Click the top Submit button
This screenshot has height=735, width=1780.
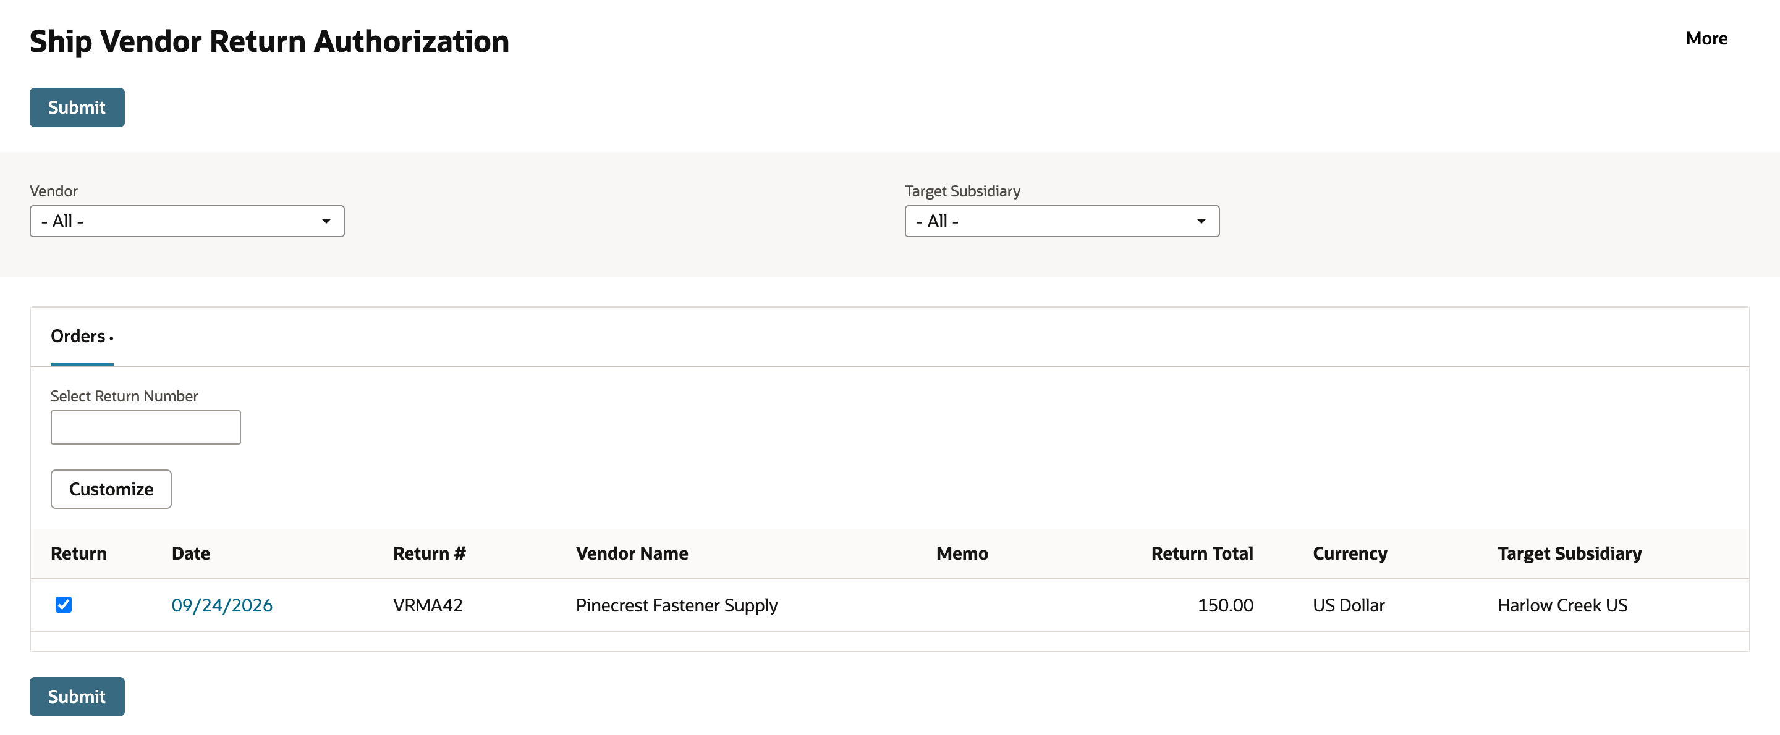pos(77,107)
